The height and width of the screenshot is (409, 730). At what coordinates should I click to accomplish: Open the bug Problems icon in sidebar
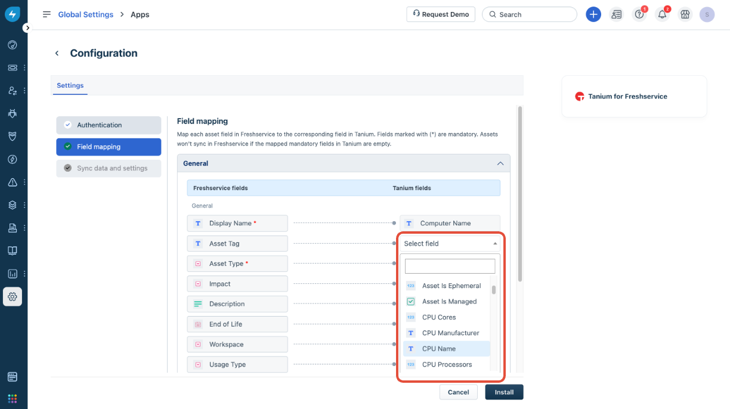13,113
